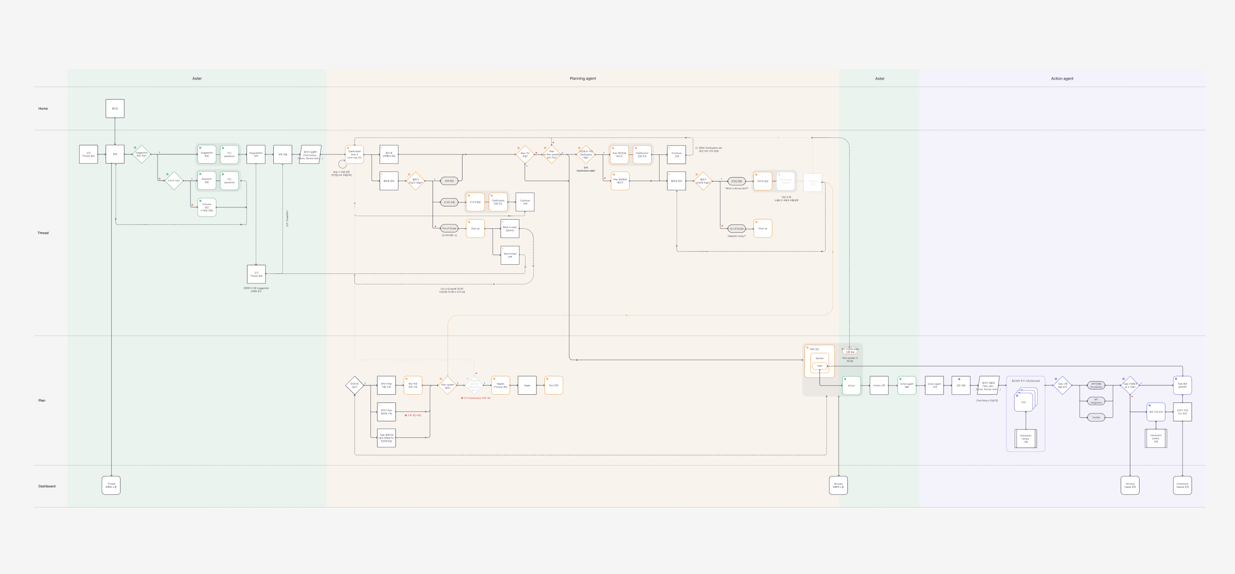
Task: Click the Replan Preview node
Action: [501, 385]
